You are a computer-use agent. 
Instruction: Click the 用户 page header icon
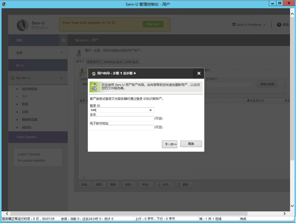79,53
